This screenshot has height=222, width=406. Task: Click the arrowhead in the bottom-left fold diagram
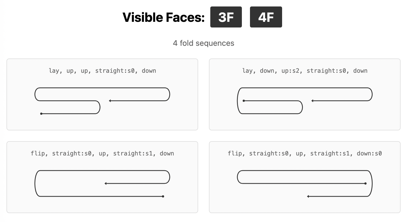[105, 183]
